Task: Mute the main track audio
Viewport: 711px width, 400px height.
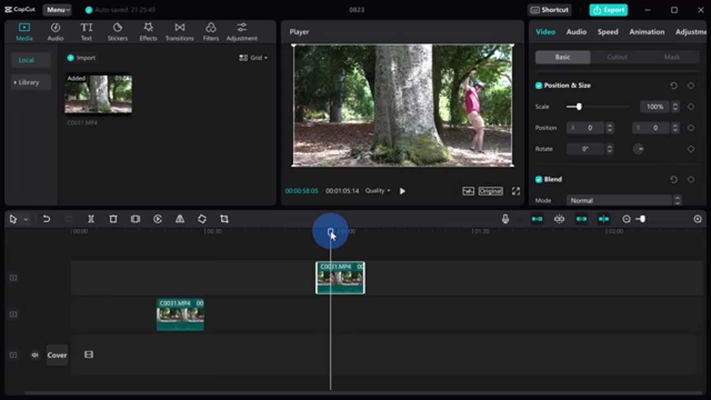Action: tap(35, 355)
